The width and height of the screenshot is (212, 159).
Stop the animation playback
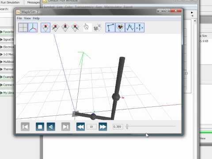coord(40,127)
